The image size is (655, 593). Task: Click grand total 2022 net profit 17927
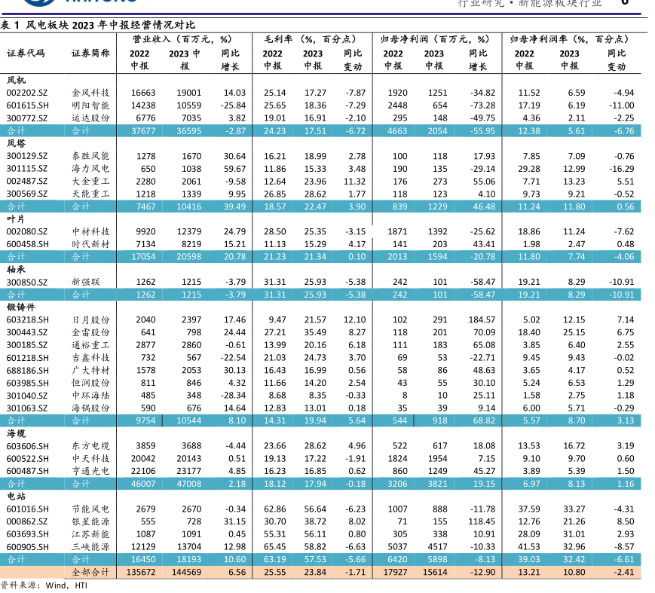click(395, 572)
